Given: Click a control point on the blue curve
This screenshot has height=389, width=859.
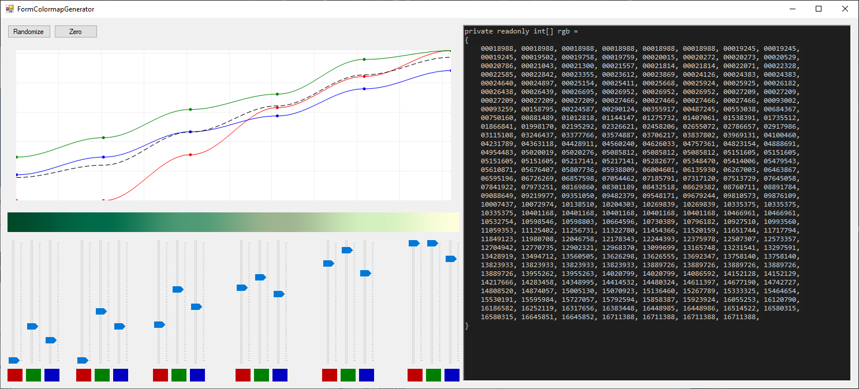Looking at the screenshot, I should click(x=189, y=132).
